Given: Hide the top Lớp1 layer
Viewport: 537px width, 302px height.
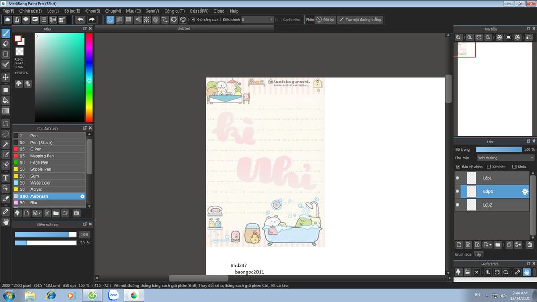Looking at the screenshot, I should point(457,178).
